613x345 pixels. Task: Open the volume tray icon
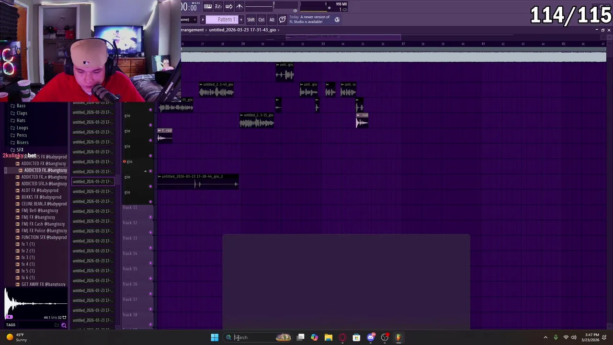[574, 337]
